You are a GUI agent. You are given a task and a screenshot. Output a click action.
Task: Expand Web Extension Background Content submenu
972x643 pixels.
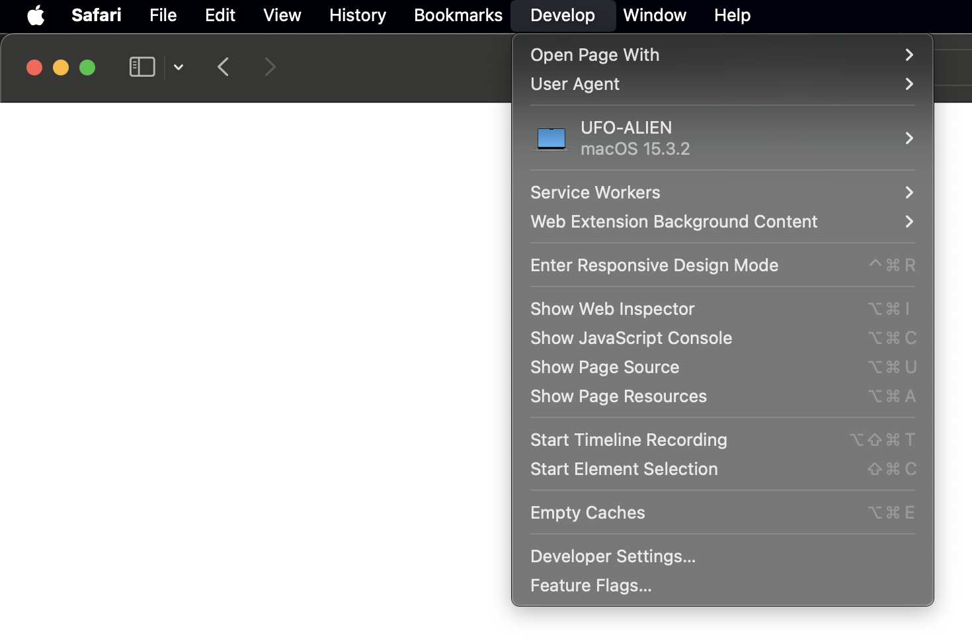pyautogui.click(x=723, y=222)
